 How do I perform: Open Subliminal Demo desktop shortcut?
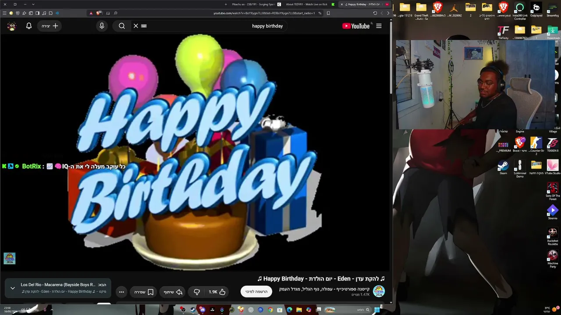(x=520, y=168)
